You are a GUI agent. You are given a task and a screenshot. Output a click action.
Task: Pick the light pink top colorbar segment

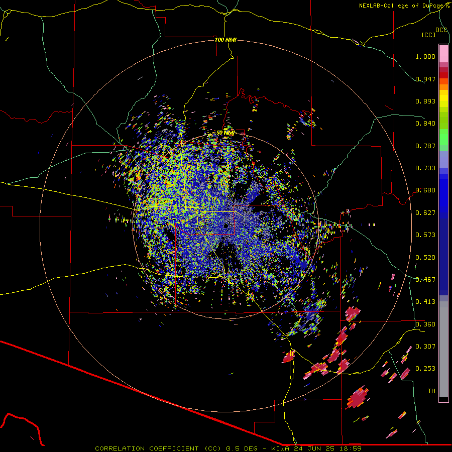point(443,53)
